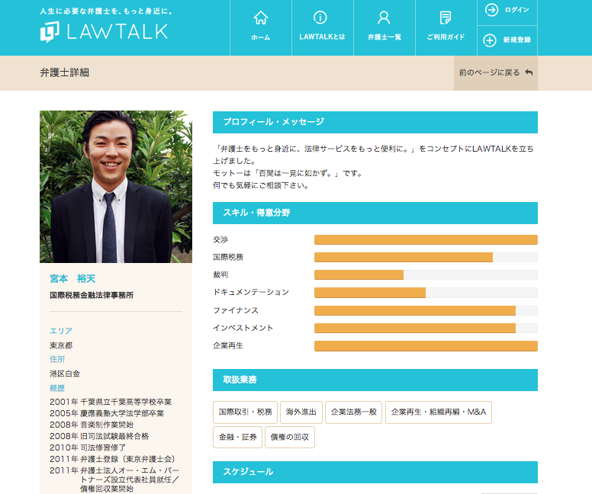Click 何でも気軽にご相談下さい line
592x494 pixels.
click(261, 186)
